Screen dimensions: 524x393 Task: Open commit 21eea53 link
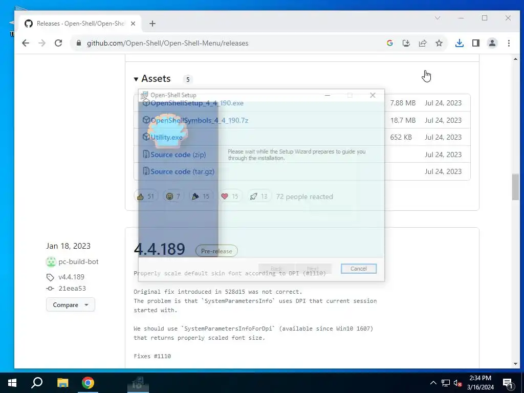point(72,289)
